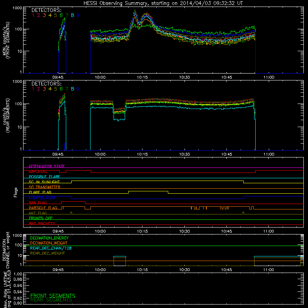Image resolution: width=308 pixels, height=308 pixels.
Task: Click '11:00' tick under rear segments plot
Action: click(269, 154)
